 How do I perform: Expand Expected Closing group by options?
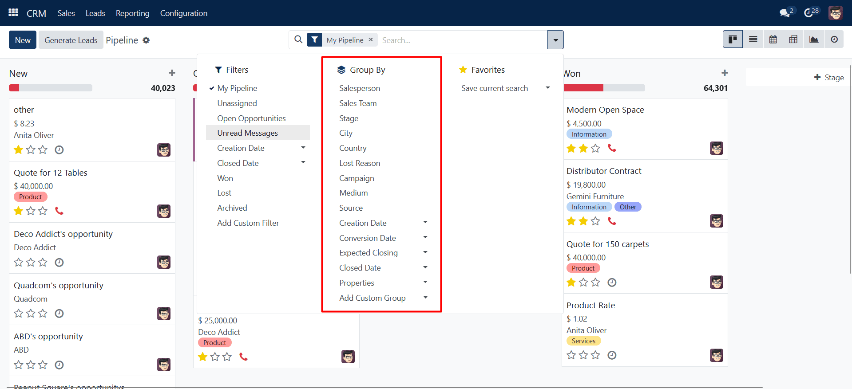pyautogui.click(x=425, y=253)
